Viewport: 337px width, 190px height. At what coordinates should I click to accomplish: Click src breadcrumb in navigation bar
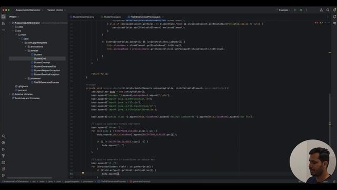34,182
